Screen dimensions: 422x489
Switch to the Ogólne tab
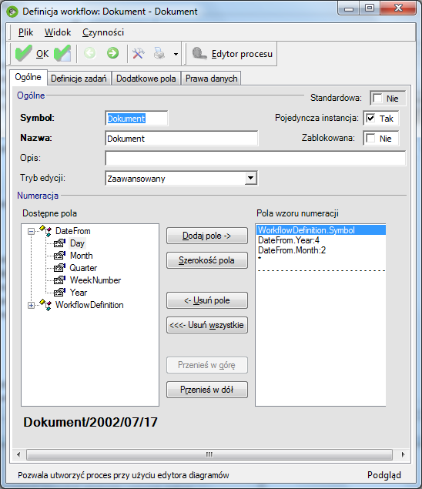click(28, 77)
